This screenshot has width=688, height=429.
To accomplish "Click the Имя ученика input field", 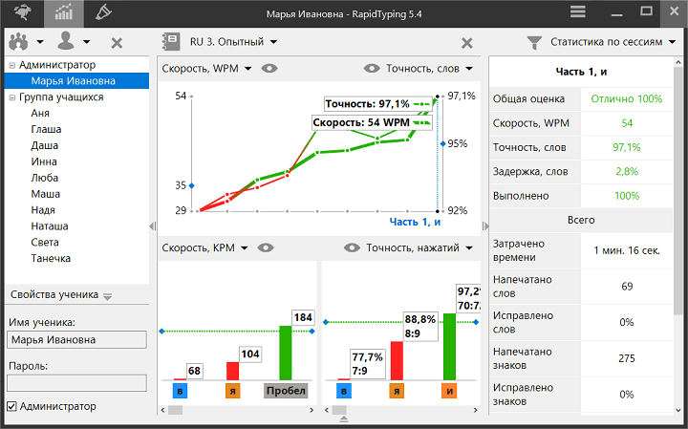I will (x=76, y=340).
